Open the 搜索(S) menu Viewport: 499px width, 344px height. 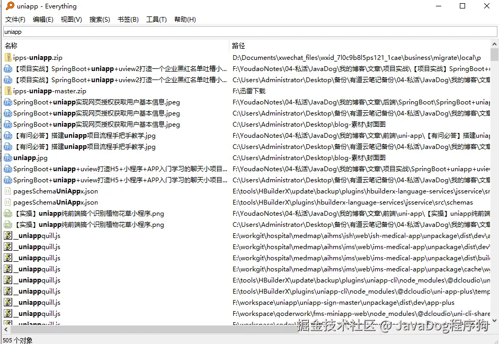point(100,20)
